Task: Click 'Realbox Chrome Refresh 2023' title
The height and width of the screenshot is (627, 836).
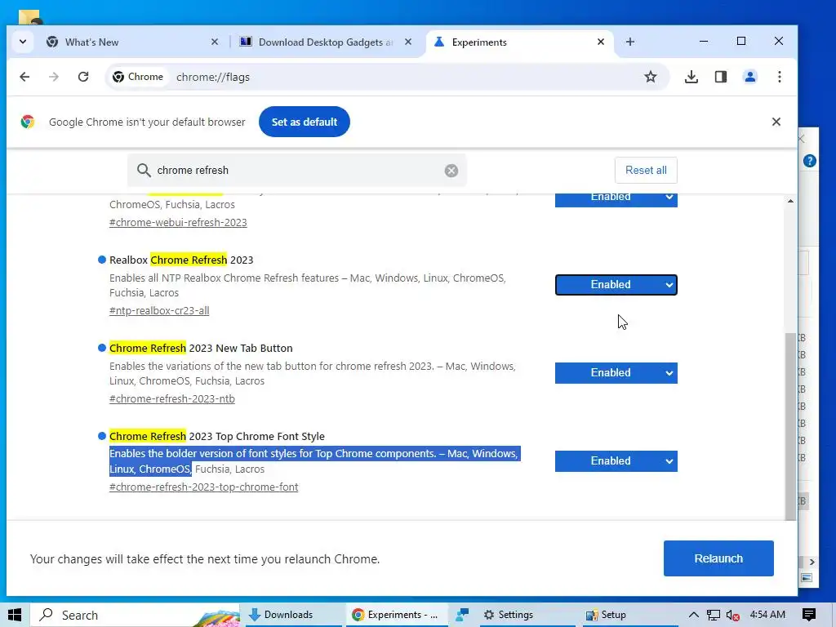Action: tap(181, 260)
